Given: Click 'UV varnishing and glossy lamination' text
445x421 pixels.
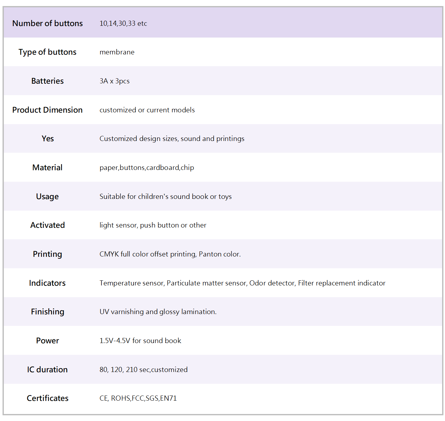Looking at the screenshot, I should [158, 312].
